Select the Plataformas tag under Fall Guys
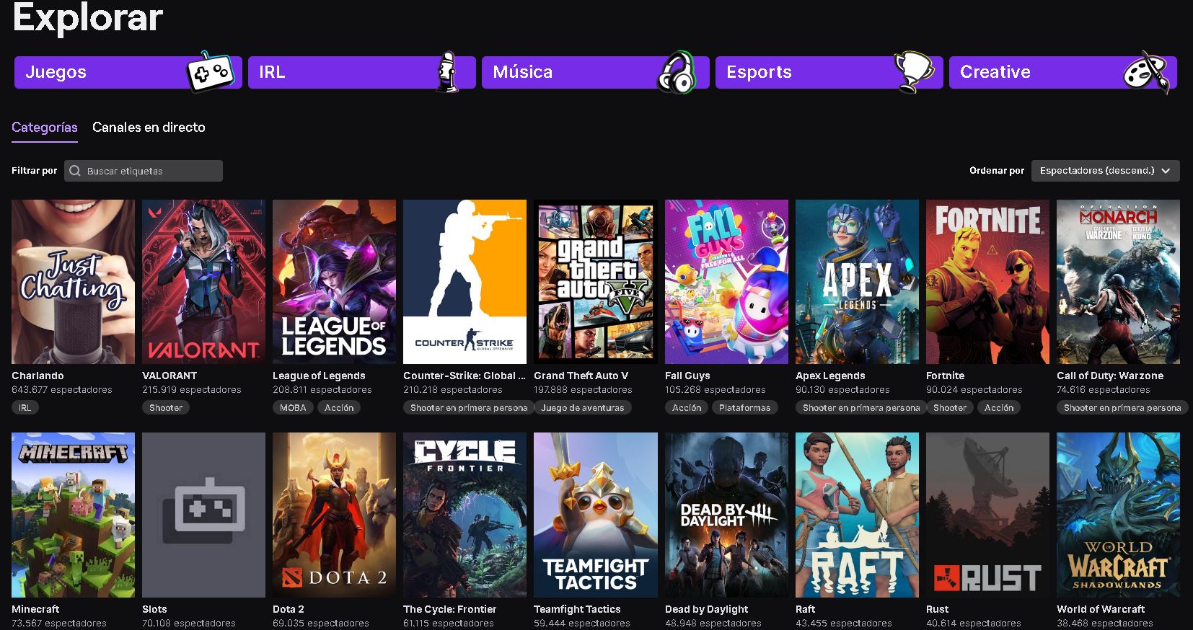Screen dimensions: 1193x630 pyautogui.click(x=745, y=407)
